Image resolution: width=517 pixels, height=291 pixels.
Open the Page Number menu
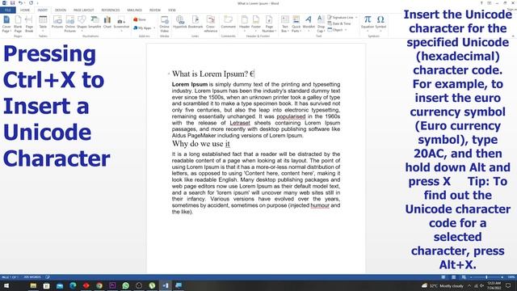click(x=269, y=24)
